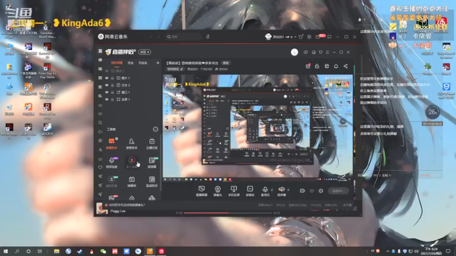Viewport: 456px width, 256px height.
Task: Hide the 全屏 1 source layer
Action: coord(107,99)
